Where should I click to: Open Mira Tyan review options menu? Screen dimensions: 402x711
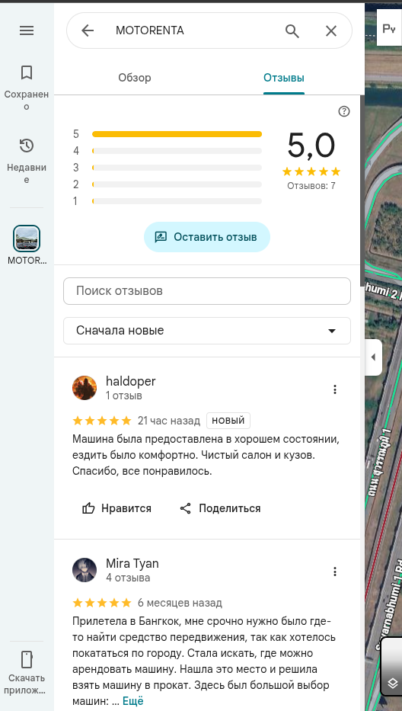click(x=335, y=572)
